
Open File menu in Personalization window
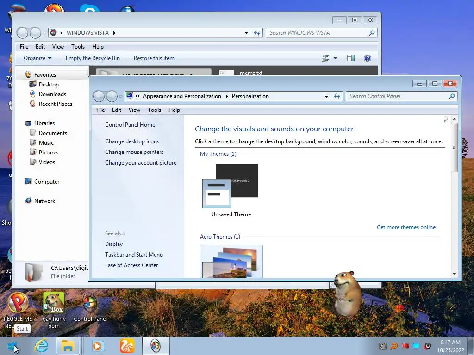[x=100, y=110]
